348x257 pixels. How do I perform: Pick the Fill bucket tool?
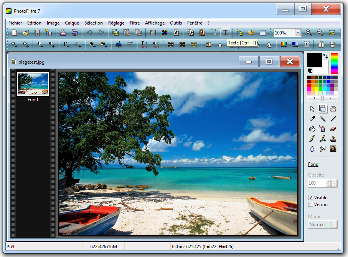pyautogui.click(x=312, y=129)
